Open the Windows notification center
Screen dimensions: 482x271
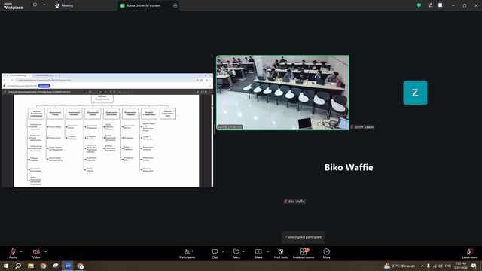point(474,266)
